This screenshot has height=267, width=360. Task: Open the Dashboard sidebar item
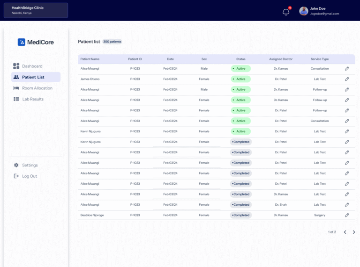(x=32, y=66)
